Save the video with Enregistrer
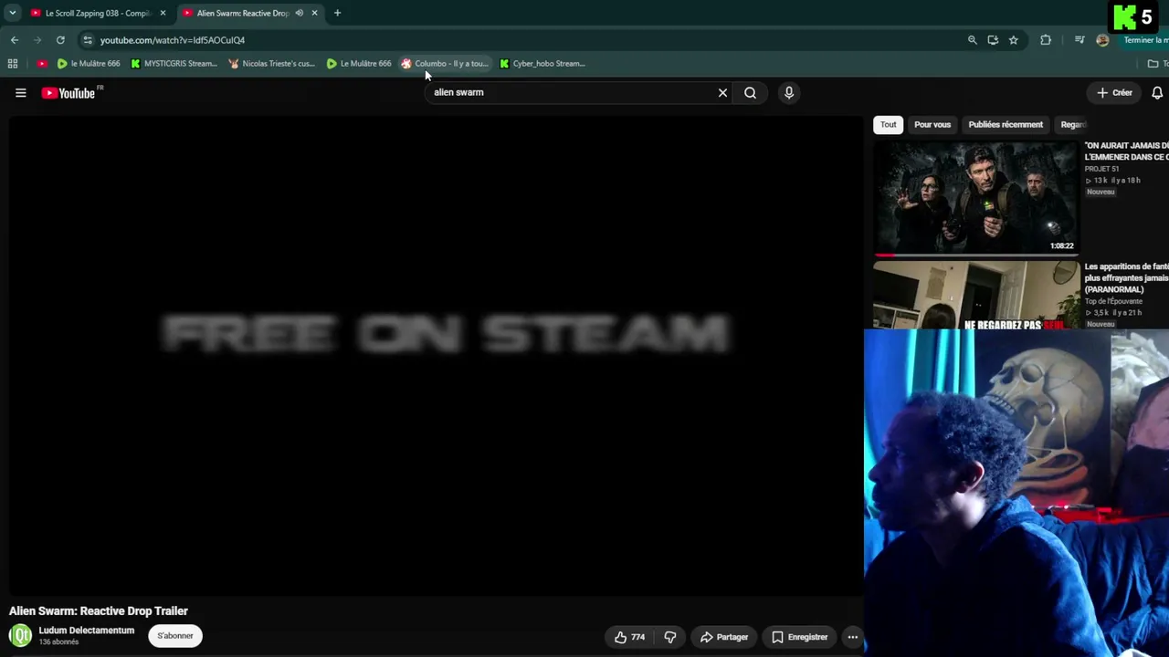The width and height of the screenshot is (1169, 657). (799, 637)
